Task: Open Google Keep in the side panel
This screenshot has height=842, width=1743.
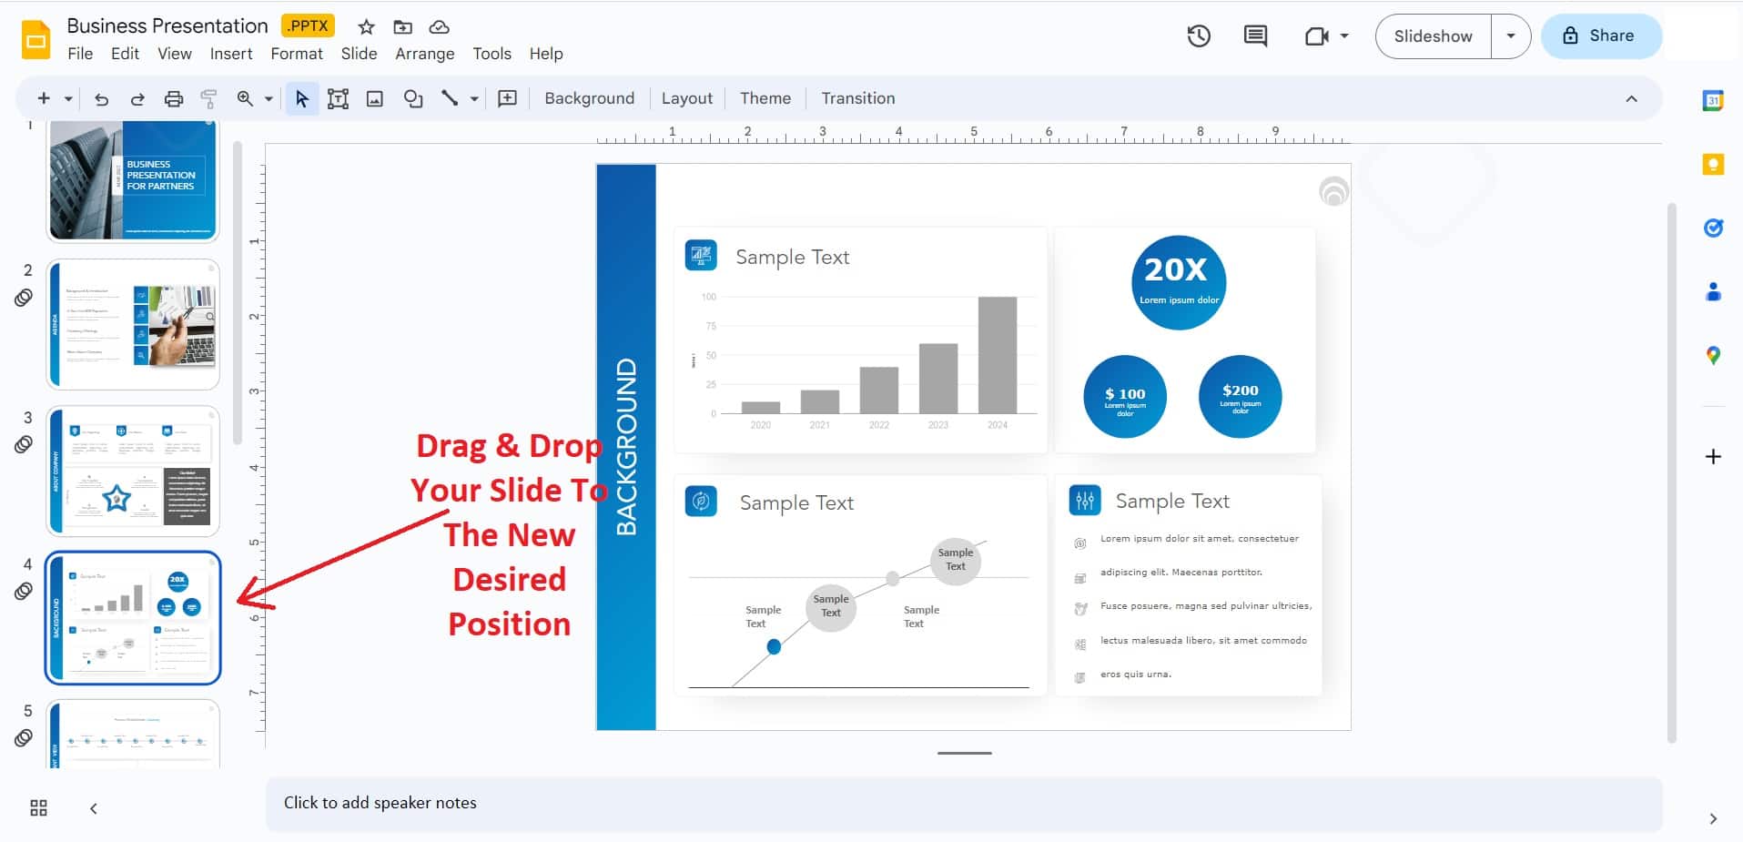Action: pyautogui.click(x=1713, y=165)
